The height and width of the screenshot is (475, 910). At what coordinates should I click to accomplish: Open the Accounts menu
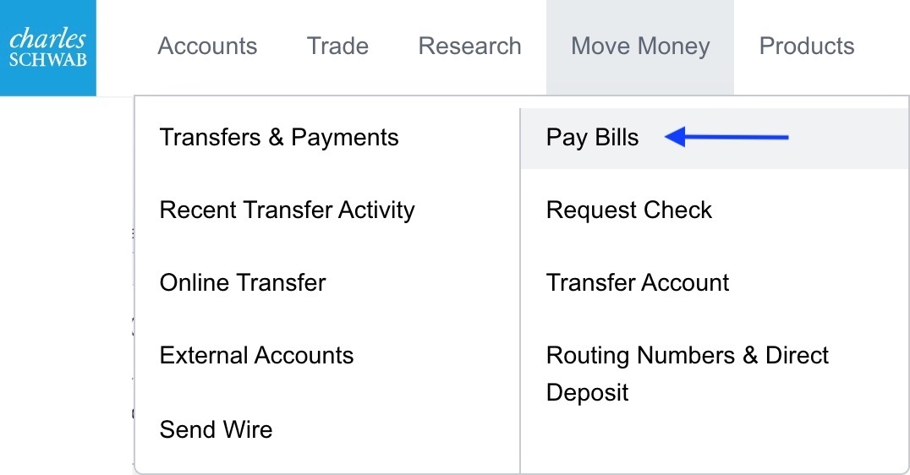pos(207,46)
